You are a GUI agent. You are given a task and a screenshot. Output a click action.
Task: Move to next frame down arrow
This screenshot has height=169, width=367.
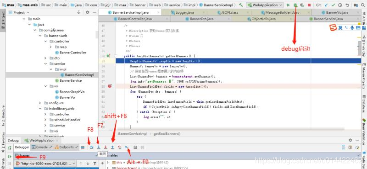point(88,164)
